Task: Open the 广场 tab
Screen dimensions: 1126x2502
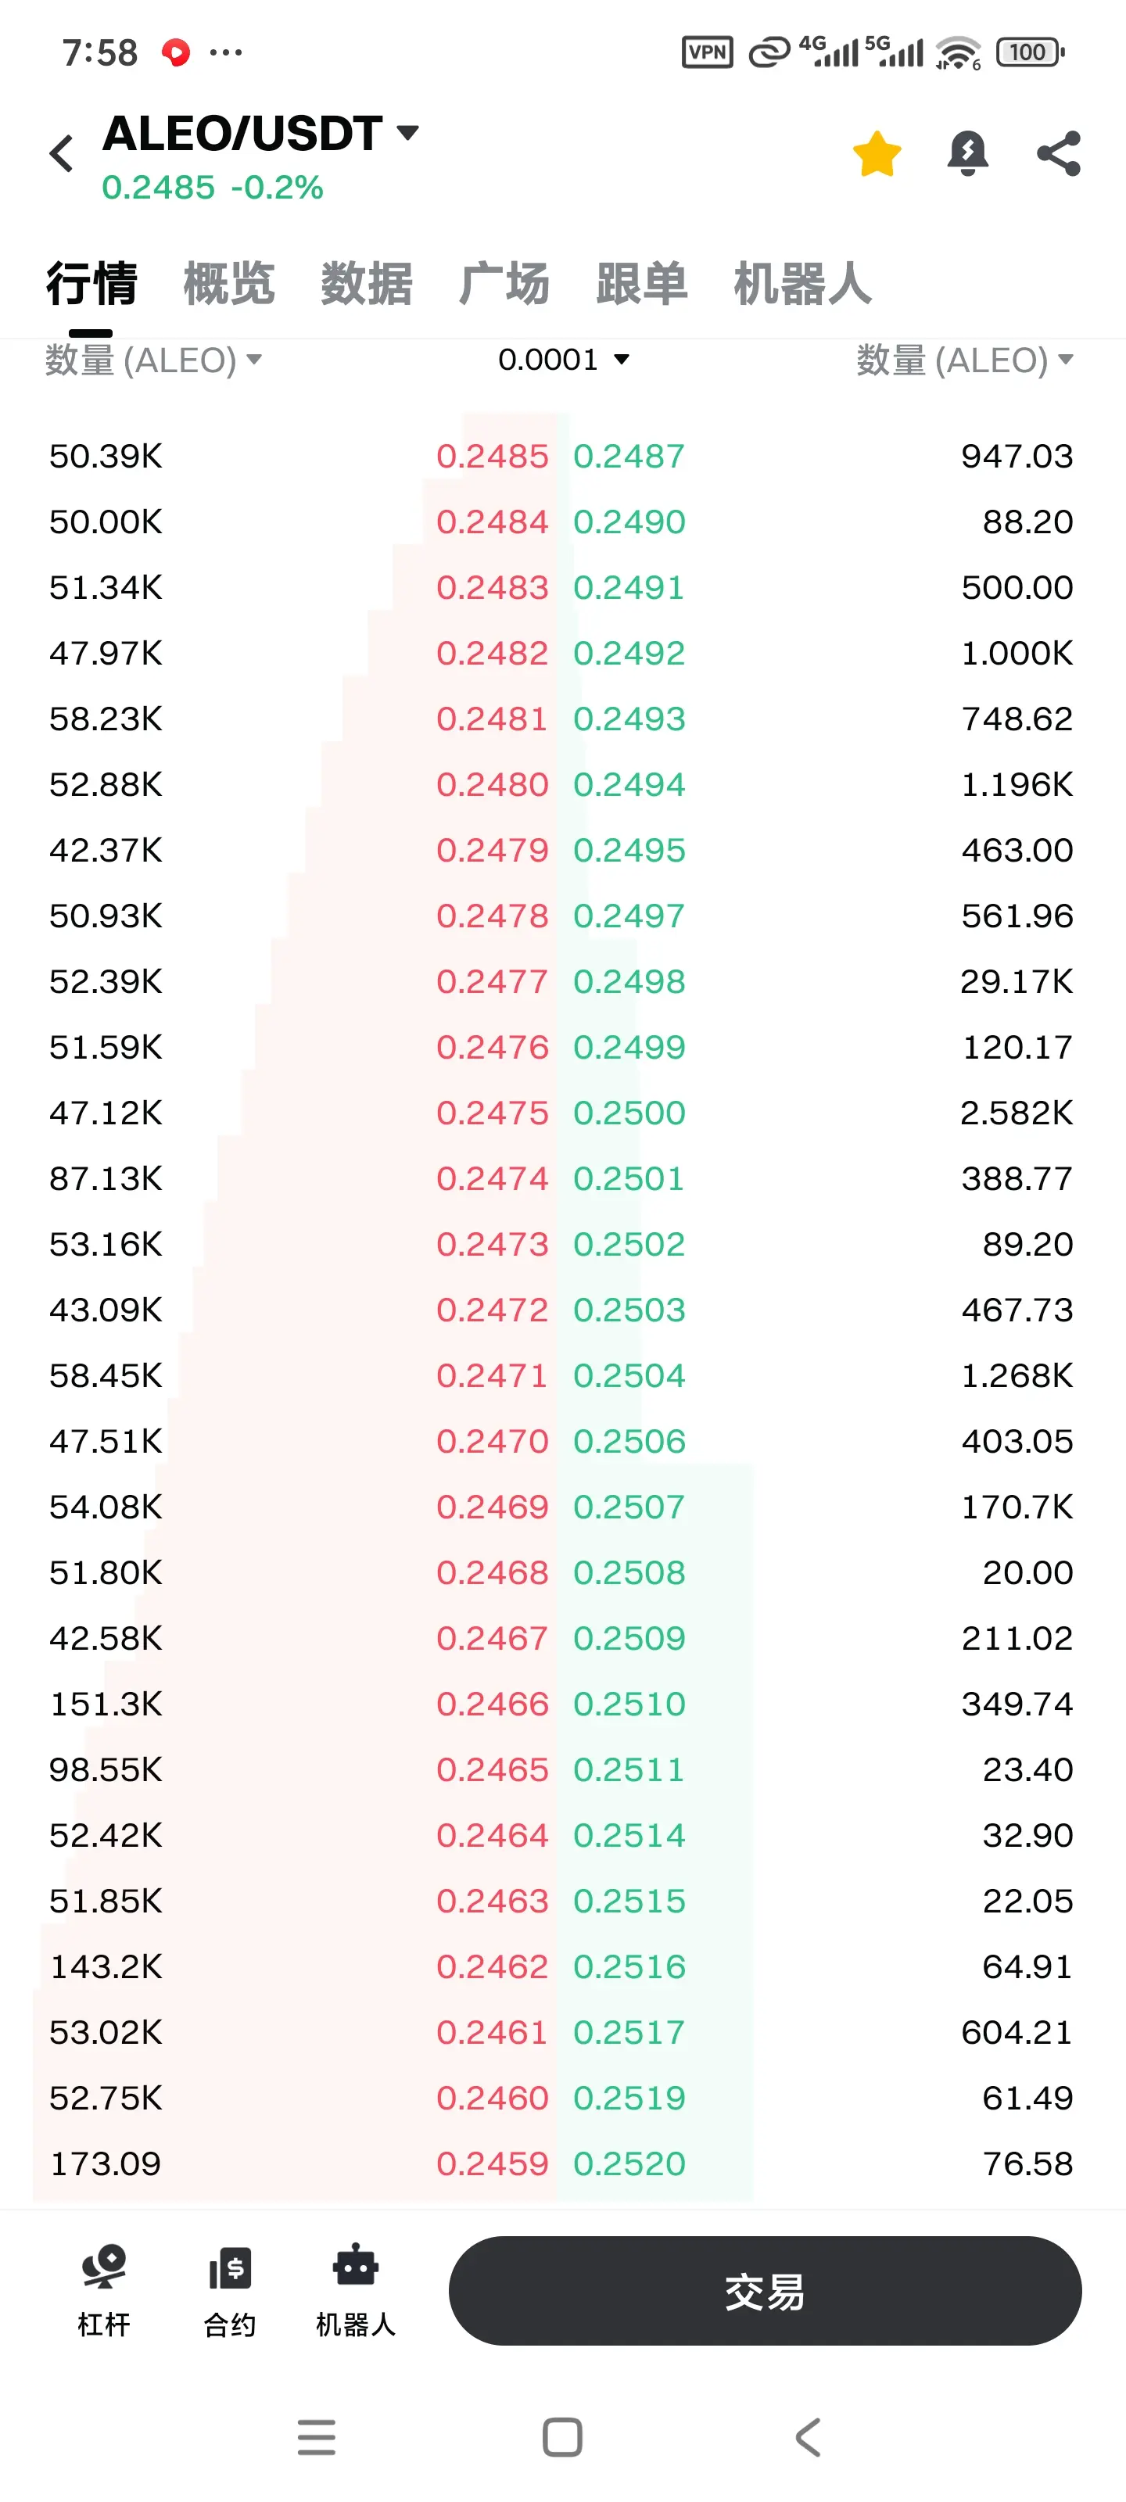Action: [x=504, y=284]
